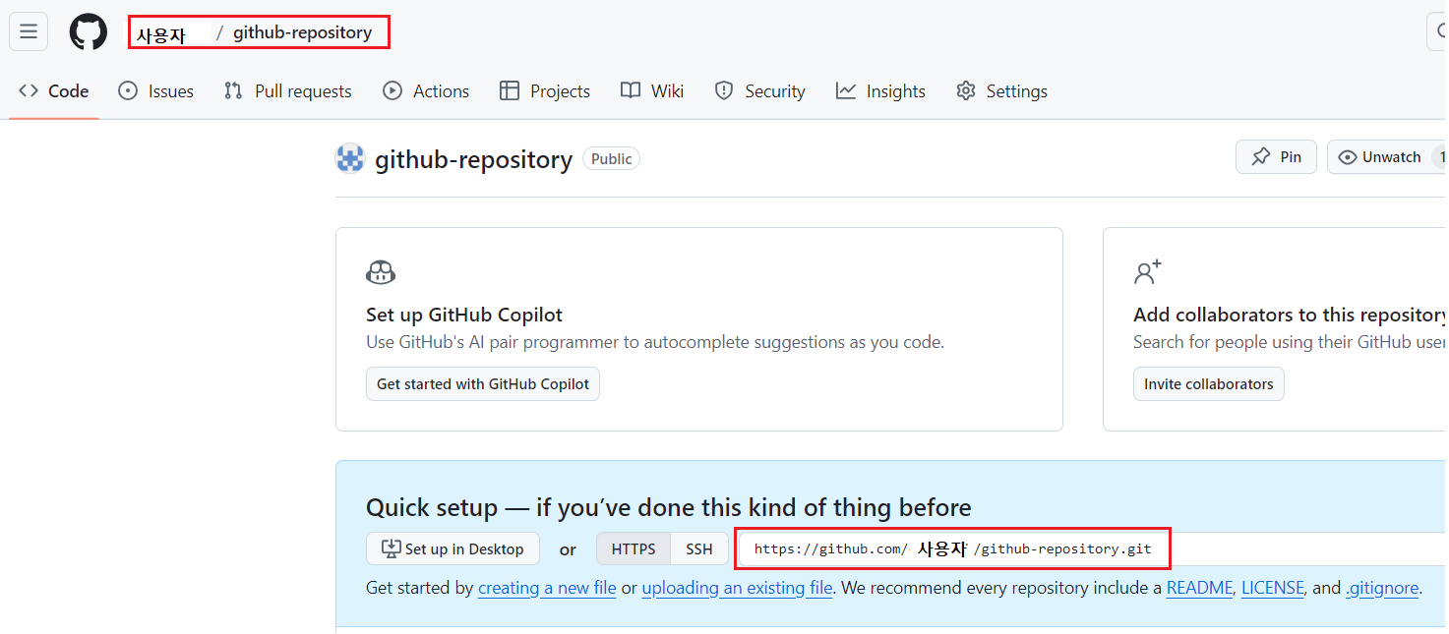Open the hamburger navigation menu
This screenshot has width=1449, height=634.
point(29,31)
